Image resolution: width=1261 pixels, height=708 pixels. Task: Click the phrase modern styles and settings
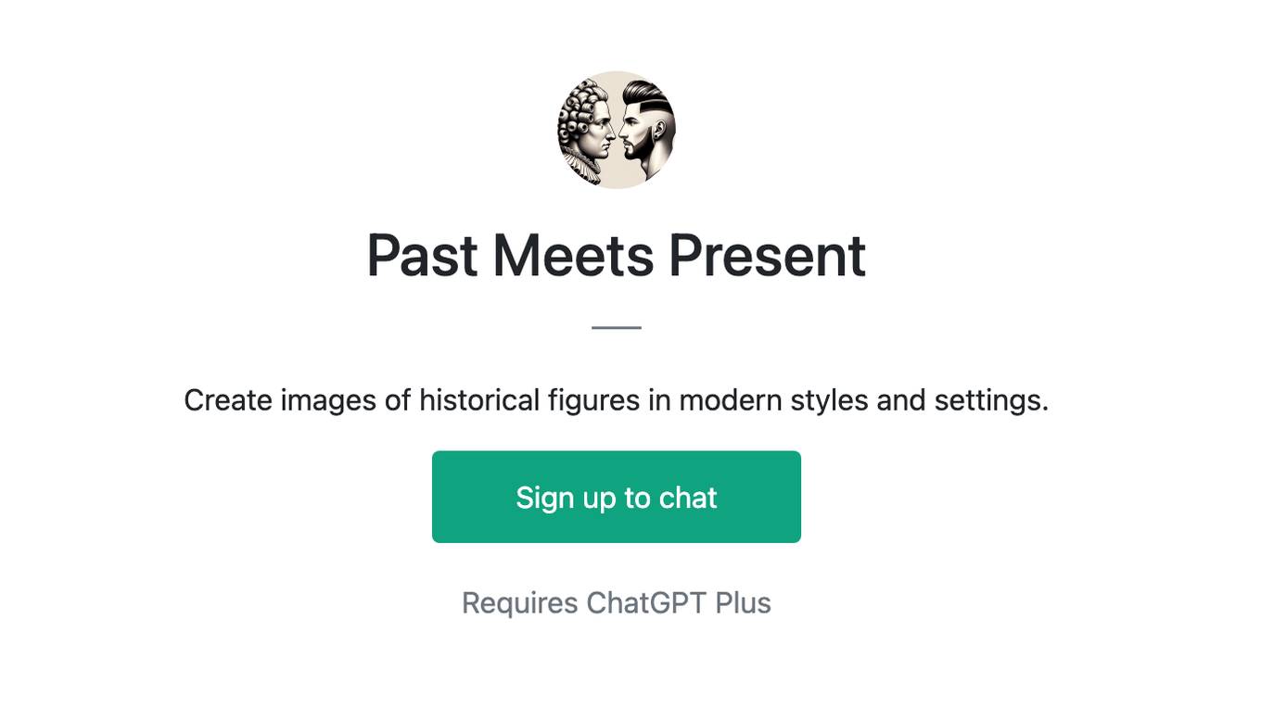(863, 400)
